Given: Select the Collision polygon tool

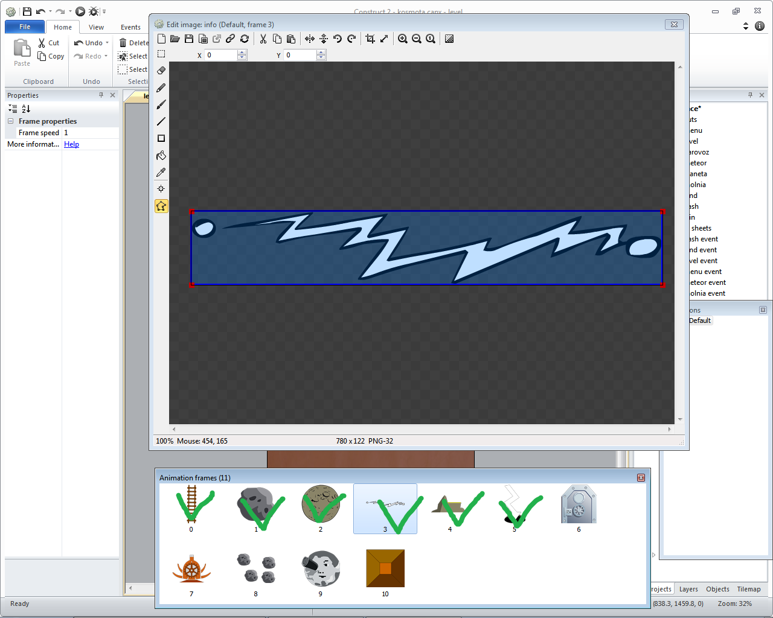Looking at the screenshot, I should (161, 206).
